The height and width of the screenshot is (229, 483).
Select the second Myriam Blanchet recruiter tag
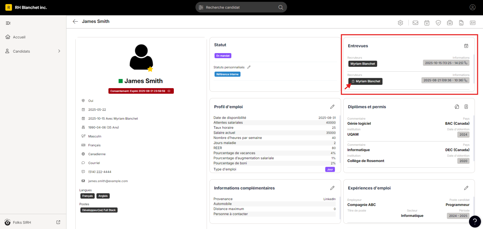[365, 81]
